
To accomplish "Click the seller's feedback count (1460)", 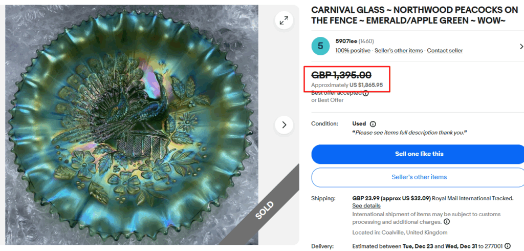I will click(x=365, y=41).
